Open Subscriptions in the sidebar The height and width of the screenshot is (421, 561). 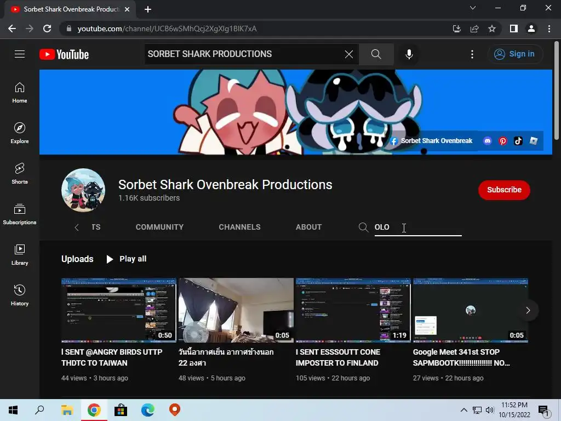coord(20,214)
